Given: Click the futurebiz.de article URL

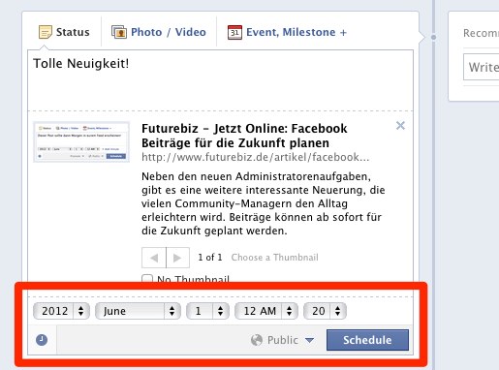Looking at the screenshot, I should [x=256, y=157].
